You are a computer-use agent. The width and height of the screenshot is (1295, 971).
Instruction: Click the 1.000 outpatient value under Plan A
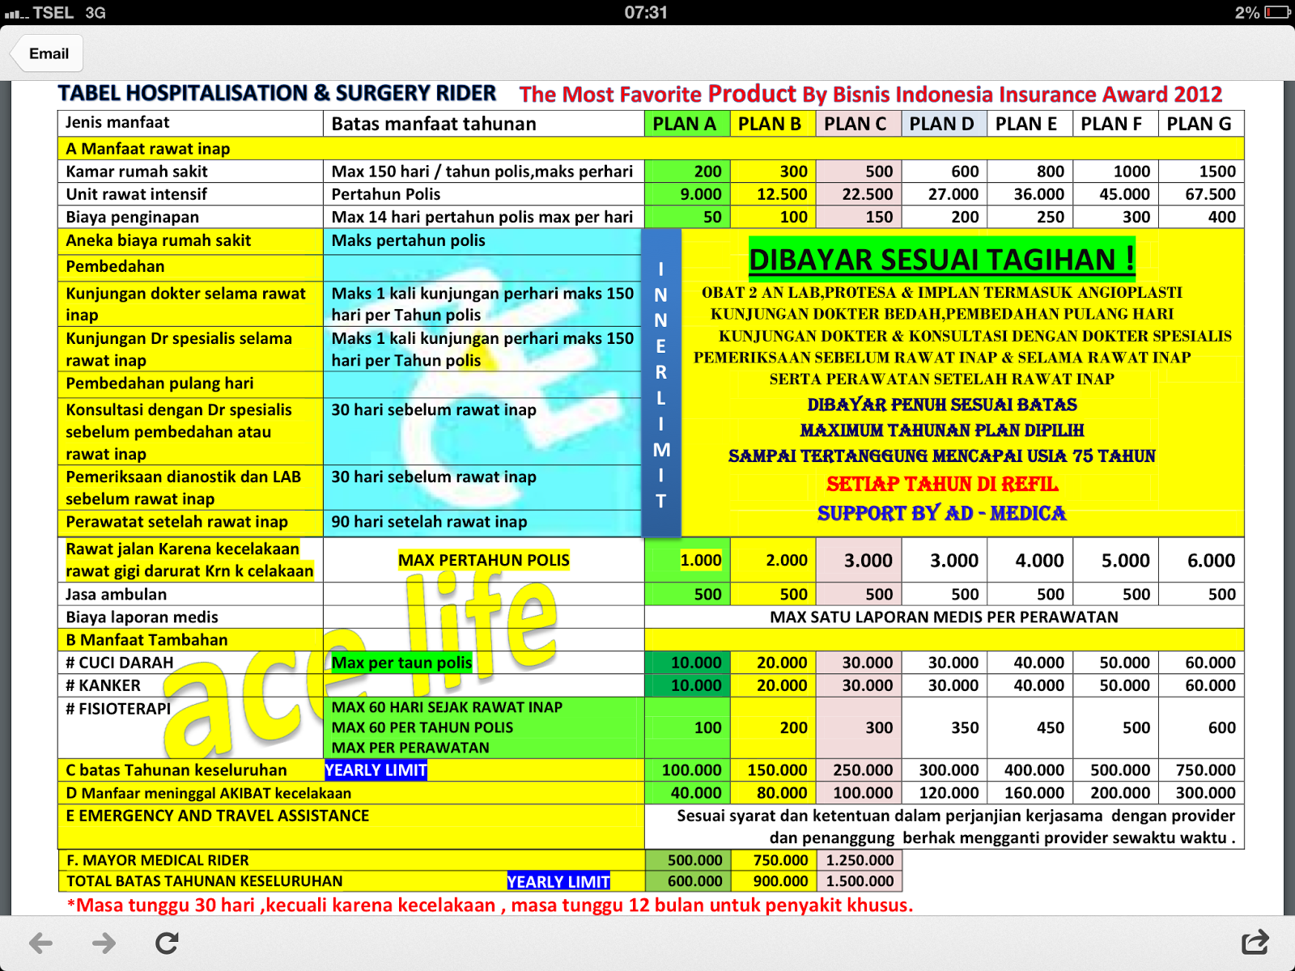(x=687, y=560)
